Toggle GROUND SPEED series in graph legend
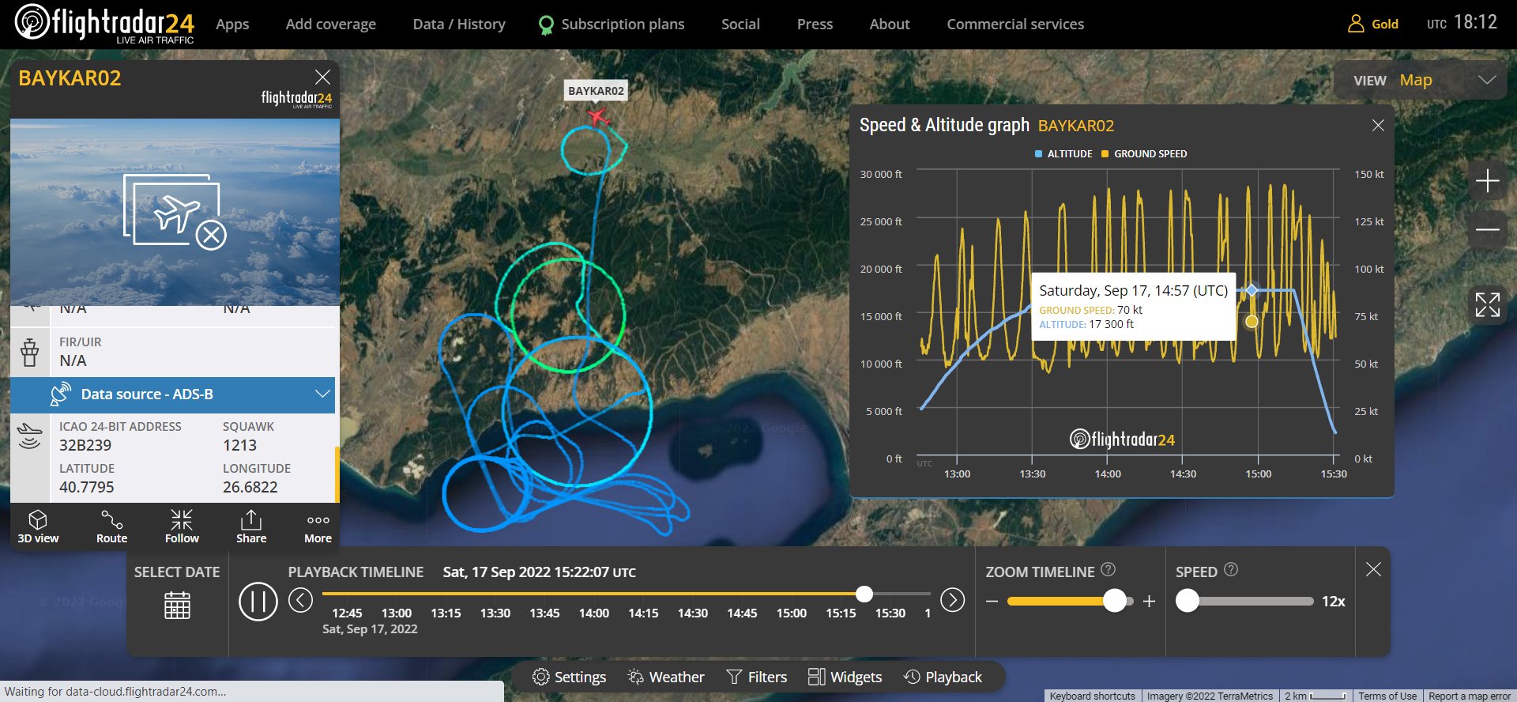The height and width of the screenshot is (702, 1517). click(1144, 154)
